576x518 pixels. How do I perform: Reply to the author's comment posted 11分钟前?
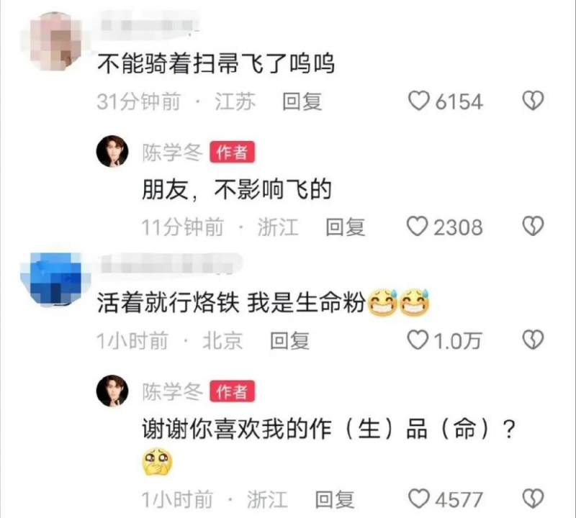(346, 227)
